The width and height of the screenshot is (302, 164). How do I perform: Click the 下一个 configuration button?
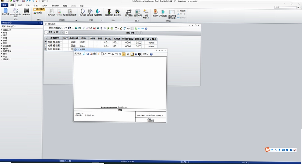(x=181, y=14)
